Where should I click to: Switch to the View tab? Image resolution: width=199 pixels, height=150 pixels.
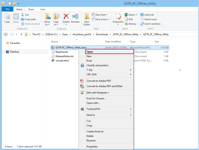(43, 9)
